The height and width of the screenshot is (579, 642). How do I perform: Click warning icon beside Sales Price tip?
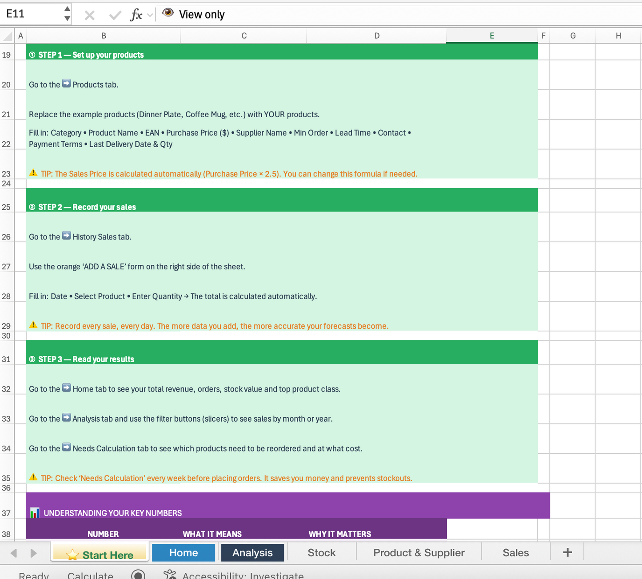(x=33, y=172)
